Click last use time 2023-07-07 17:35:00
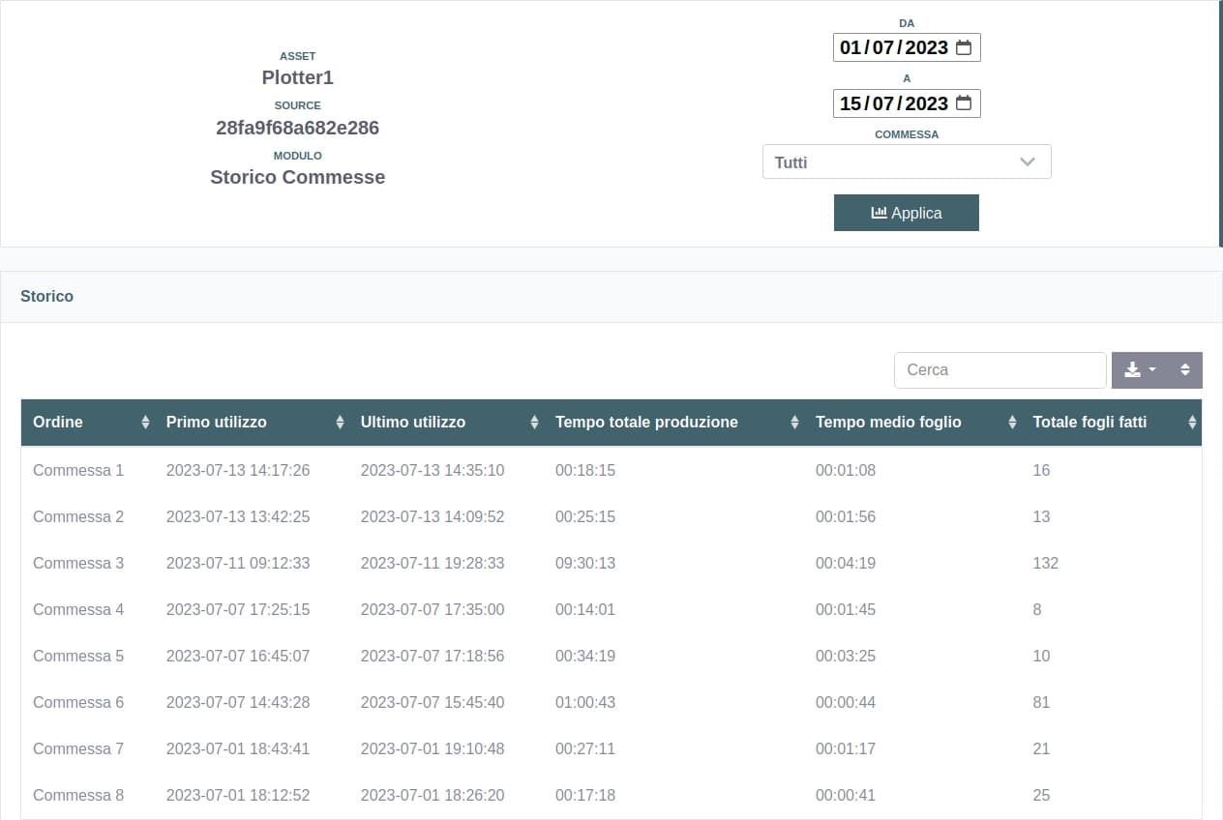Image resolution: width=1223 pixels, height=820 pixels. pyautogui.click(x=433, y=609)
